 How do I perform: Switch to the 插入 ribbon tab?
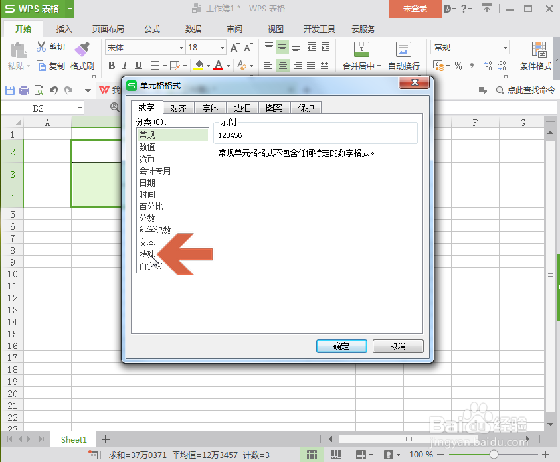click(x=64, y=29)
